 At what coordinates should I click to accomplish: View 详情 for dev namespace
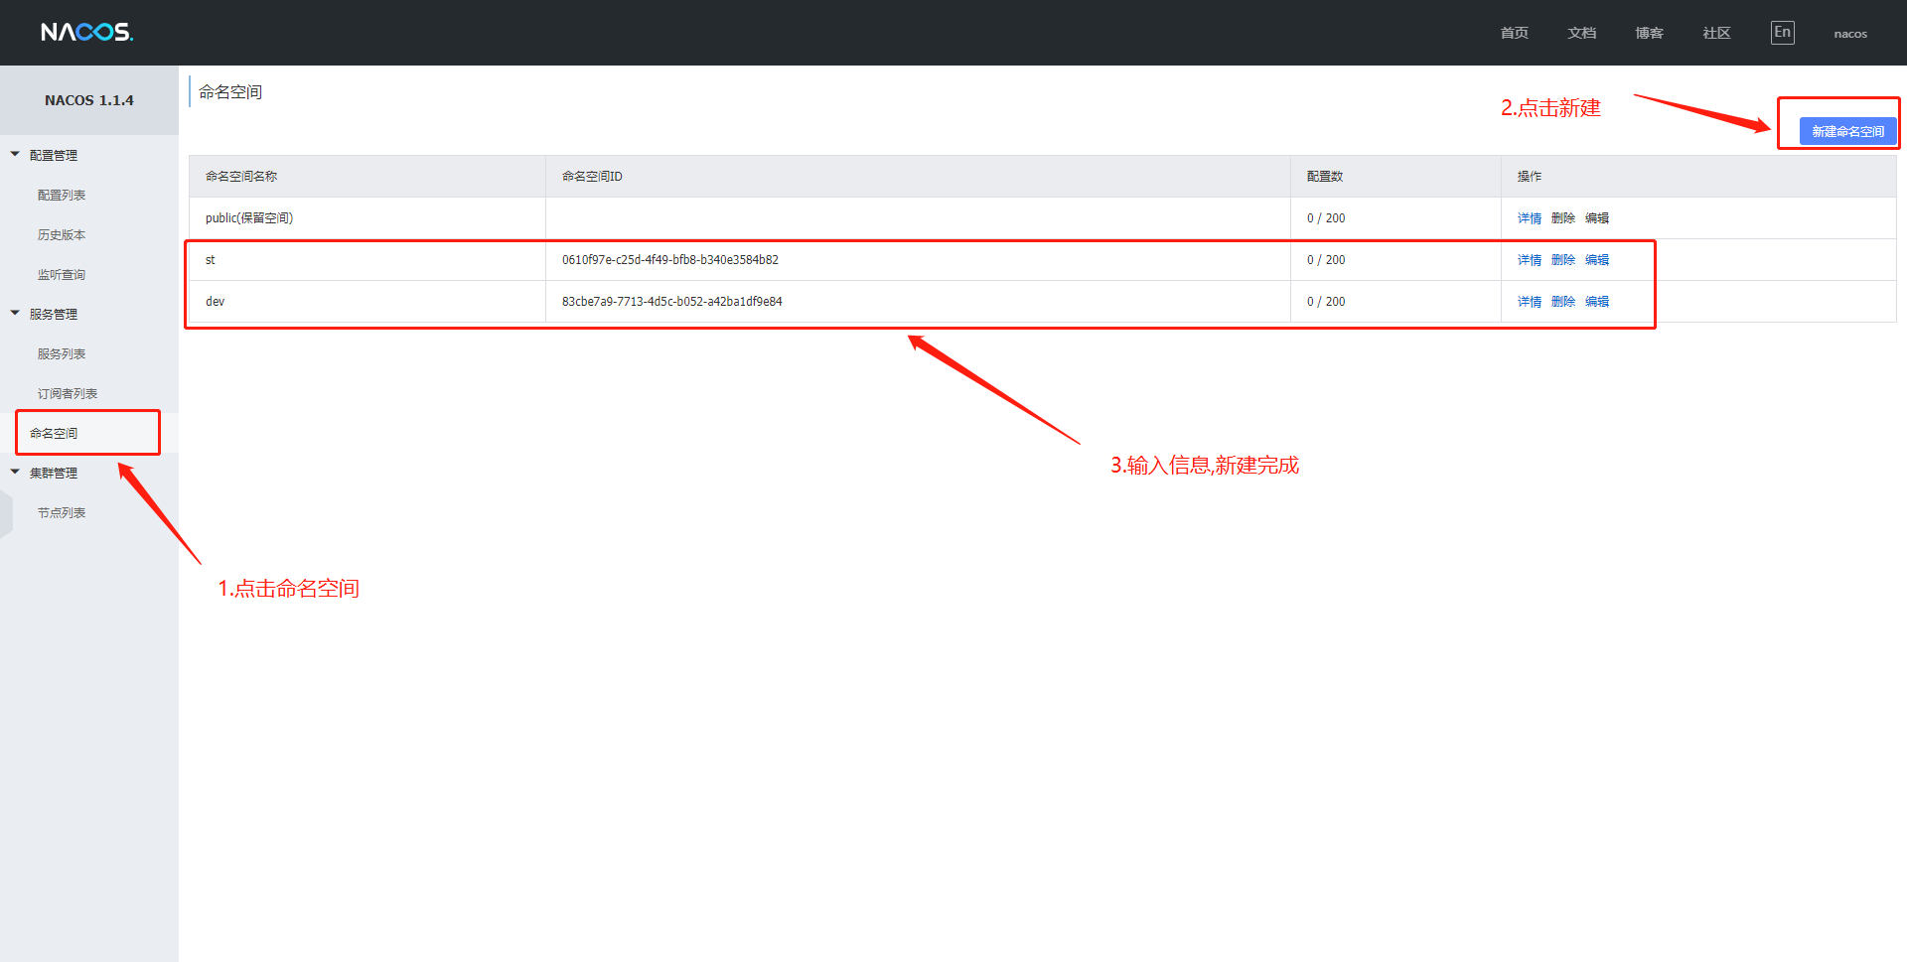[1530, 302]
